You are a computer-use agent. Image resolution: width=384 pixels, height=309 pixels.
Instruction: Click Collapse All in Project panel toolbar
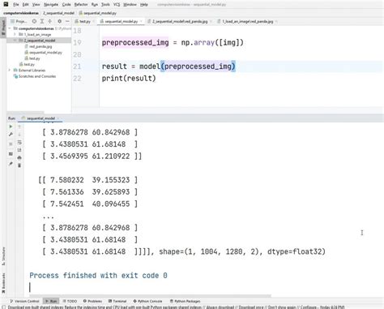[50, 21]
